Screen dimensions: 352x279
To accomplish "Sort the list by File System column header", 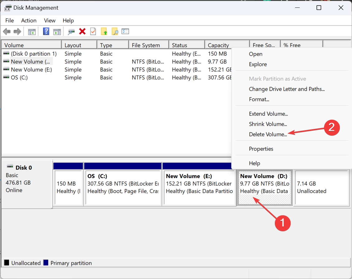I will [x=146, y=45].
